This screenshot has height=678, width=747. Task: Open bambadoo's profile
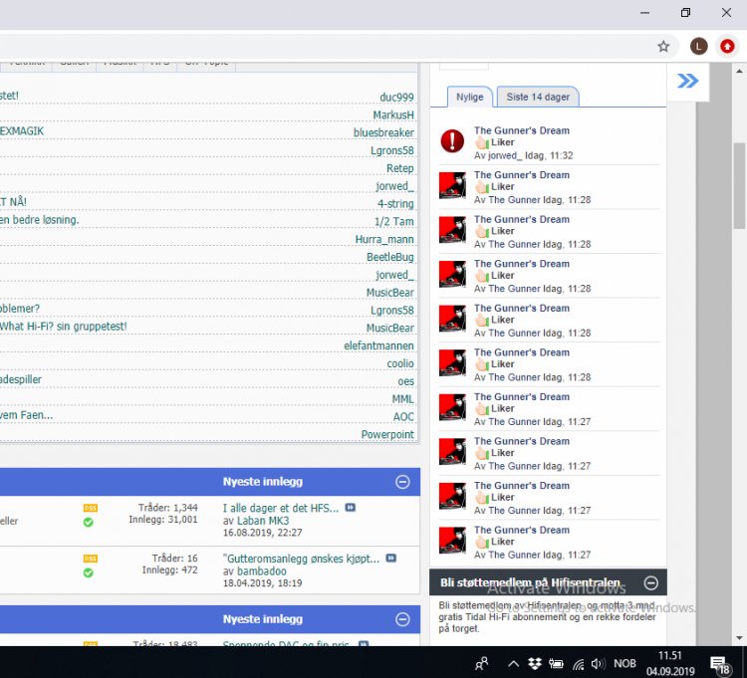coord(262,570)
